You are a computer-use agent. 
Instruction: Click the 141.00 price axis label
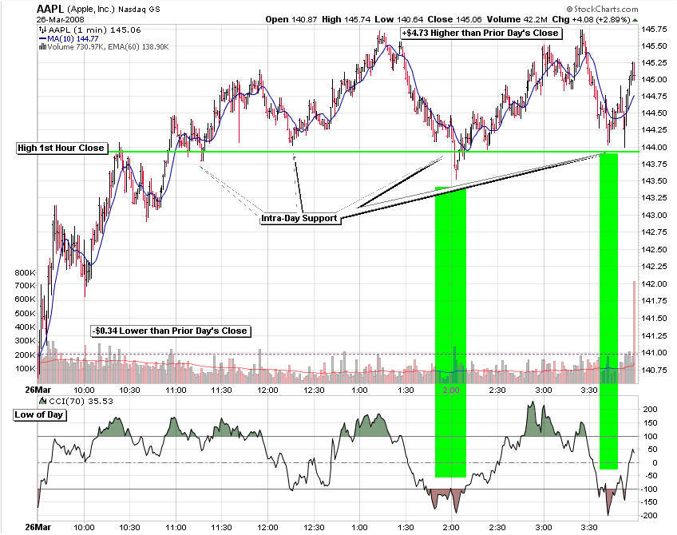click(x=654, y=353)
